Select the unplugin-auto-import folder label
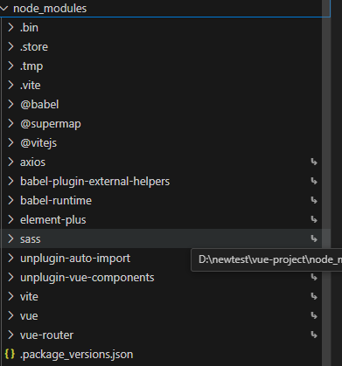Screen dimensions: 342x366 [75, 259]
